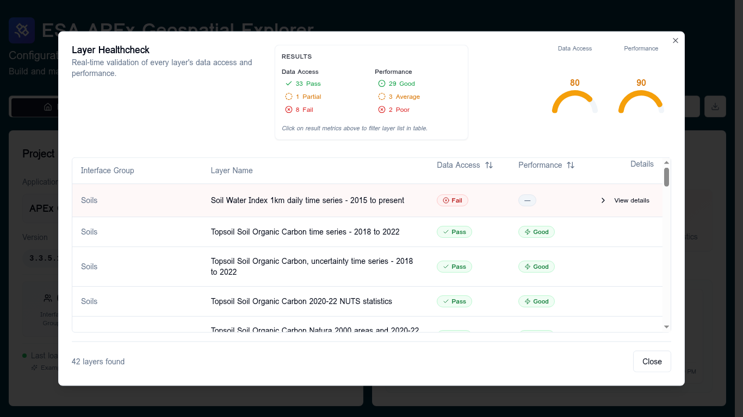Click Pass badge for uncertainty time series row
This screenshot has width=743, height=417.
[455, 267]
